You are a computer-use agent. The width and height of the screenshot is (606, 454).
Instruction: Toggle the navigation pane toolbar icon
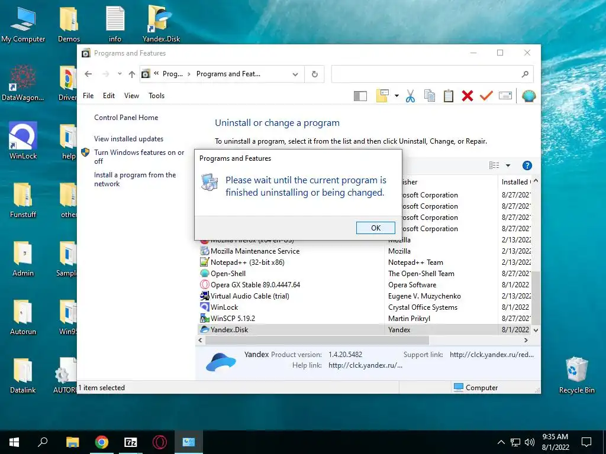pyautogui.click(x=360, y=96)
